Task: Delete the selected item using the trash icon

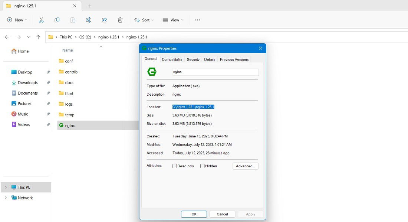Action: (x=120, y=20)
